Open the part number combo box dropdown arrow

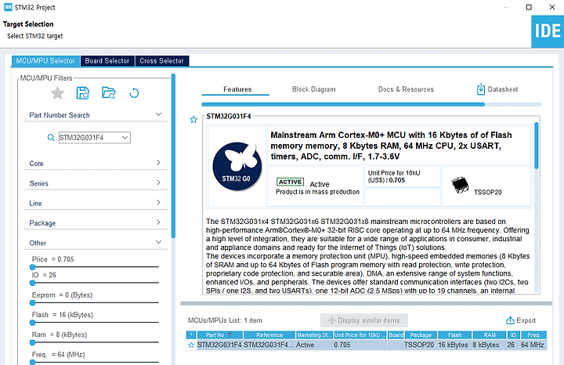pyautogui.click(x=125, y=137)
